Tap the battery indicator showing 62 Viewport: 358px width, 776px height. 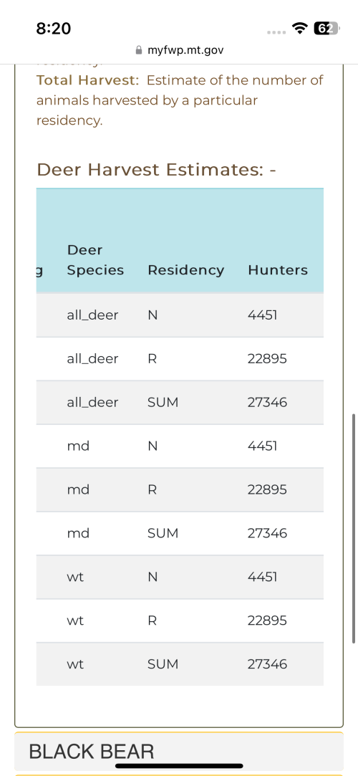(326, 29)
